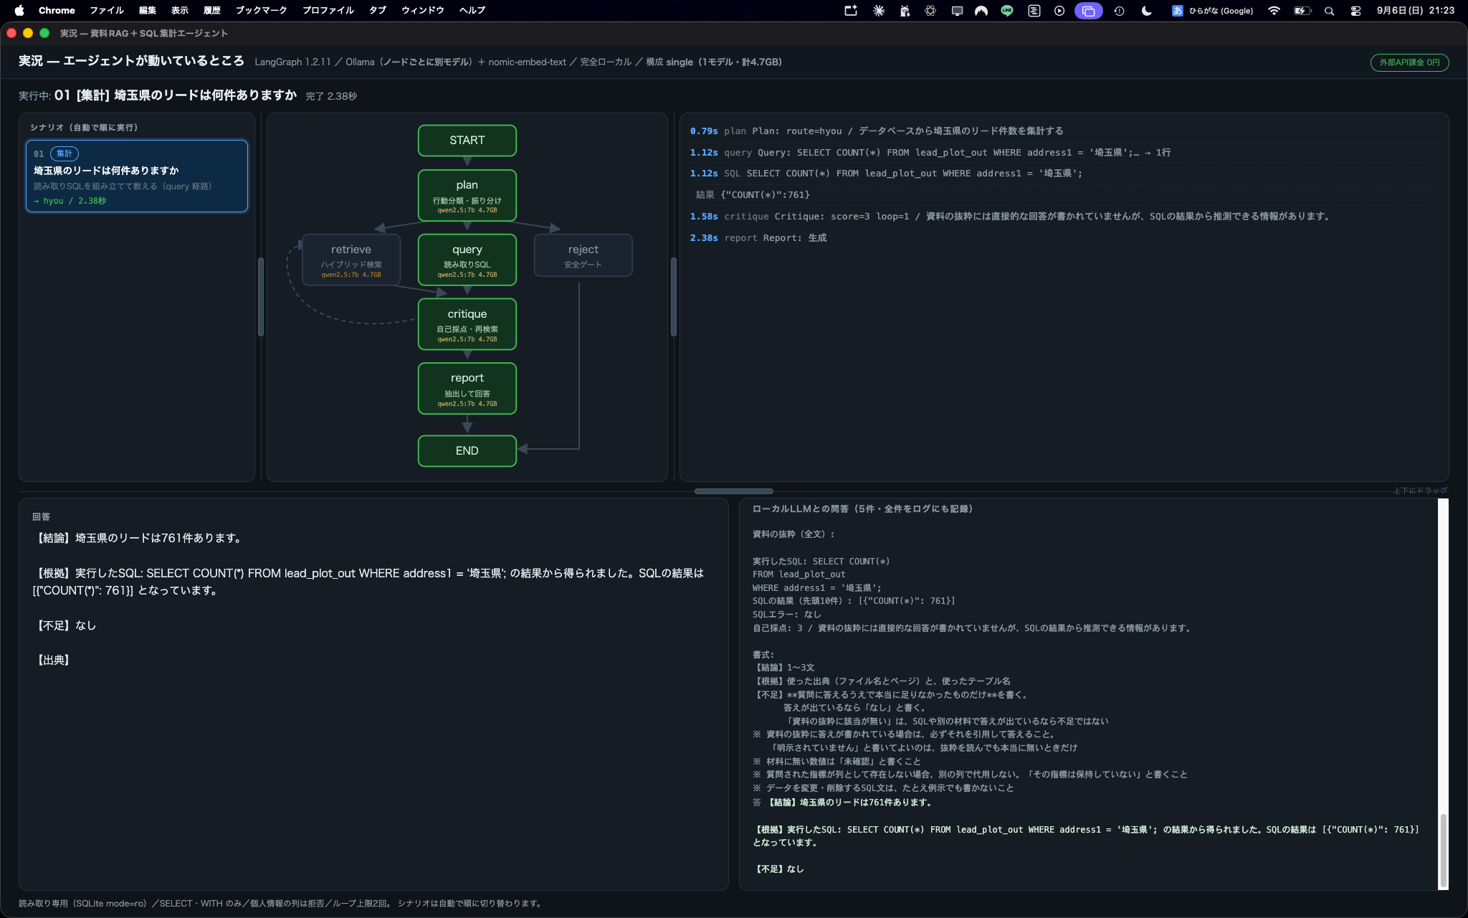The height and width of the screenshot is (918, 1468).
Task: Open the Apple menu logo
Action: (19, 10)
